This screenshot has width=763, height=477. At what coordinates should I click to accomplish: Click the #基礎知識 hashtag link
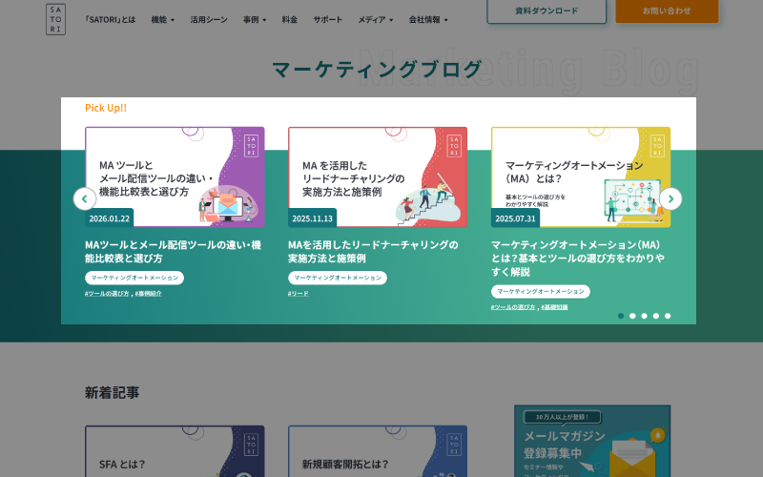pos(554,307)
